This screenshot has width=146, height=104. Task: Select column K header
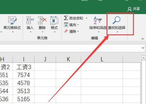(x=68, y=59)
